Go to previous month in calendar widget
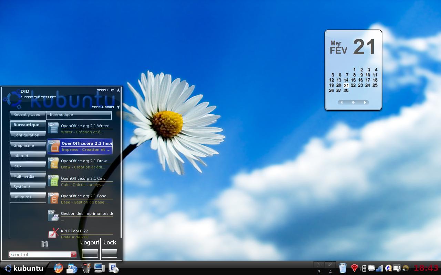This screenshot has height=275, width=441. click(341, 102)
